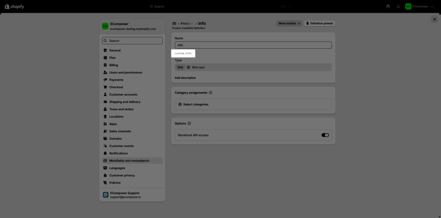Close the settings panel with X button
Viewport: 441px width, 218px height.
(434, 19)
